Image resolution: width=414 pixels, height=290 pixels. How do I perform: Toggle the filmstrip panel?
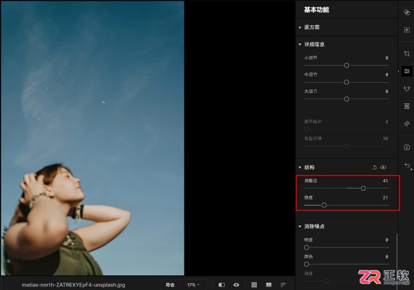click(268, 285)
